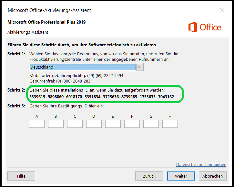Click confirmation ID field B
234x187 pixels.
(x=56, y=124)
